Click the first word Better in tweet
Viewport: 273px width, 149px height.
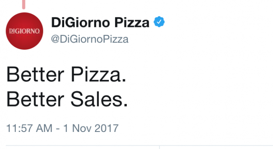pos(35,74)
